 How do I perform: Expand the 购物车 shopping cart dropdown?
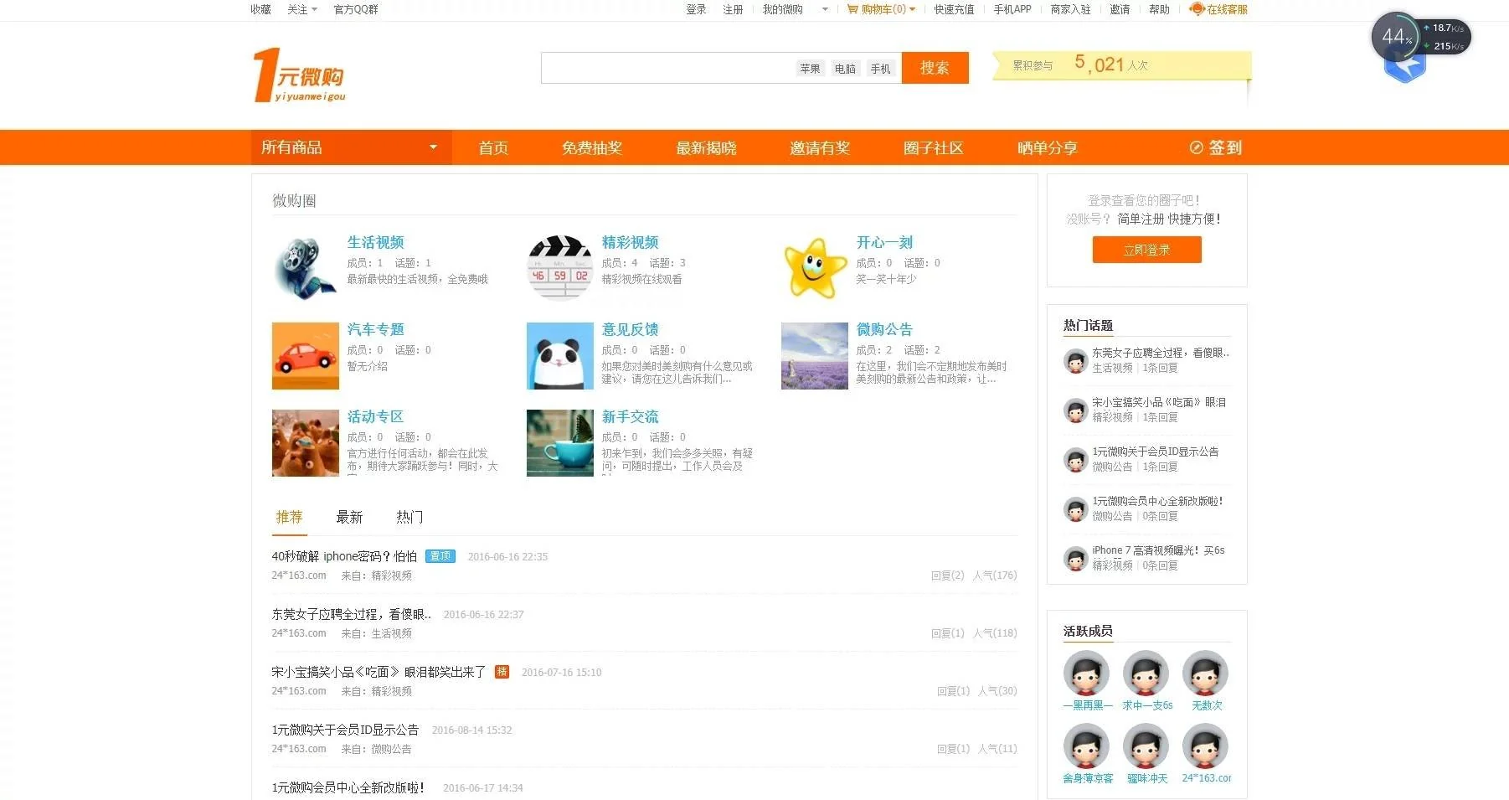[912, 9]
